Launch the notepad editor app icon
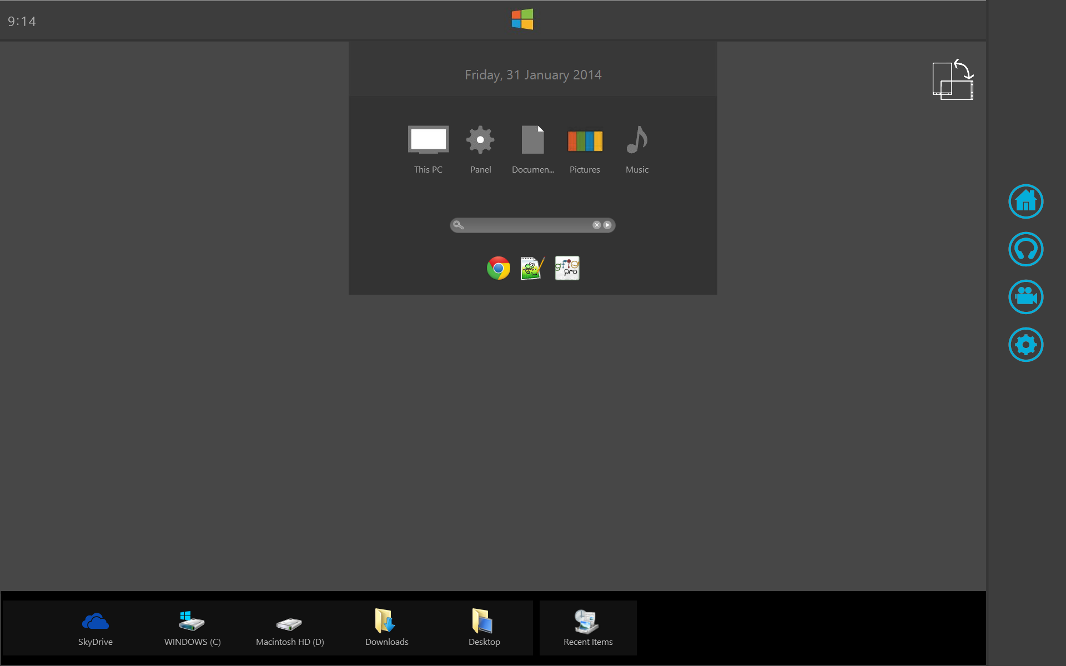Image resolution: width=1066 pixels, height=666 pixels. click(532, 268)
